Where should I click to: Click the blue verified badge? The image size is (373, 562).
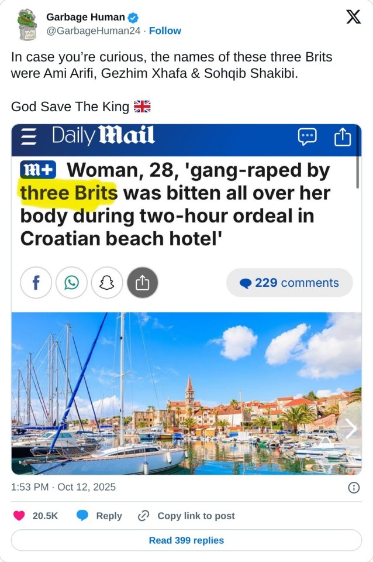coord(133,17)
